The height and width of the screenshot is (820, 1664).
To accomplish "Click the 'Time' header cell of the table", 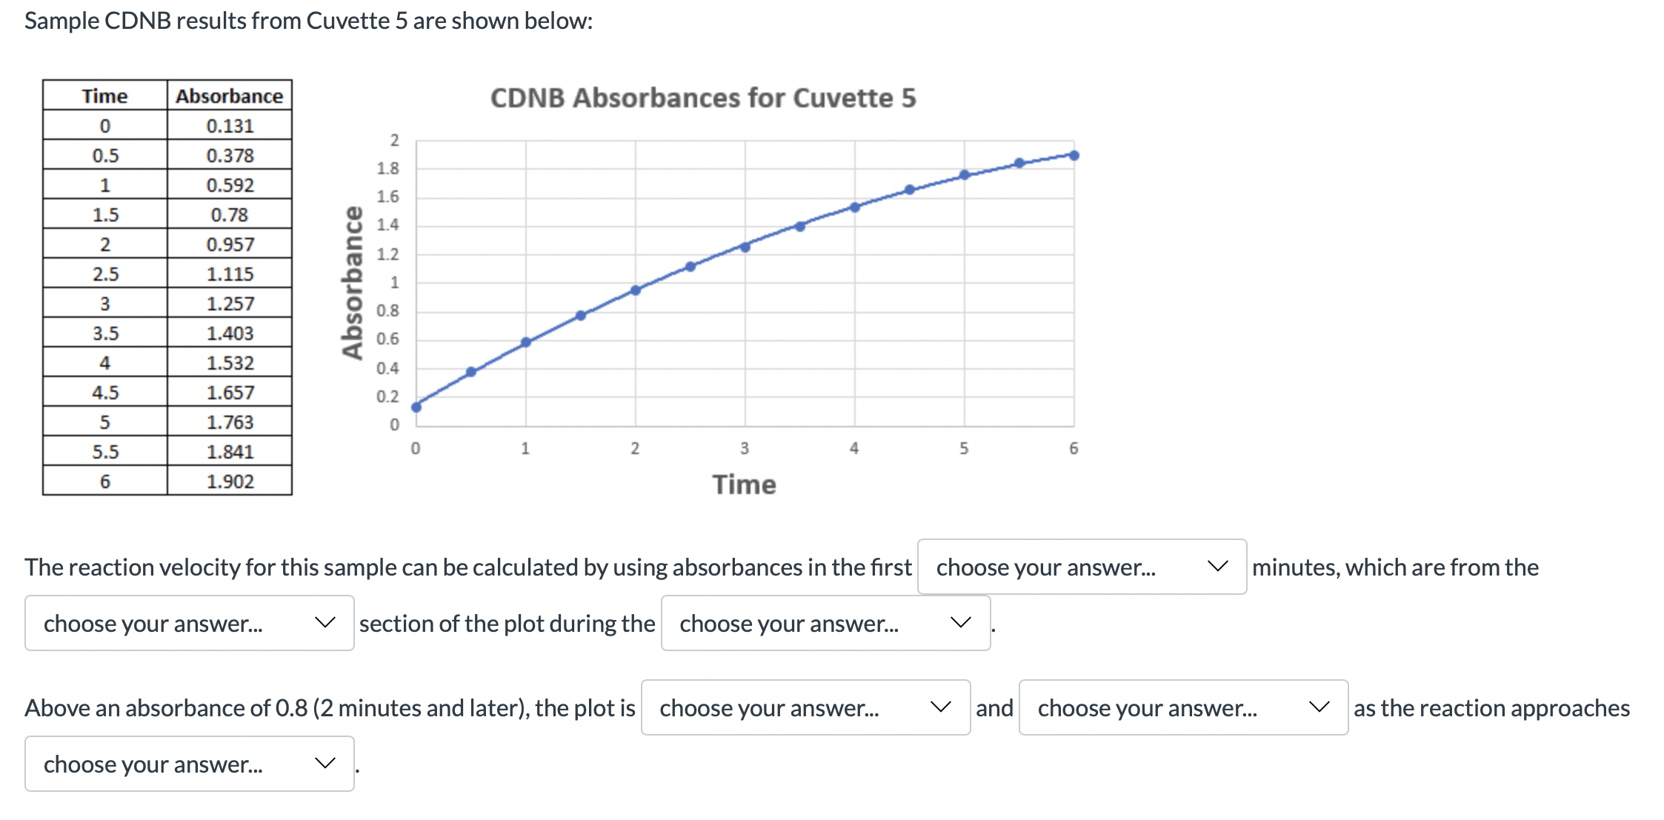I will pos(104,96).
